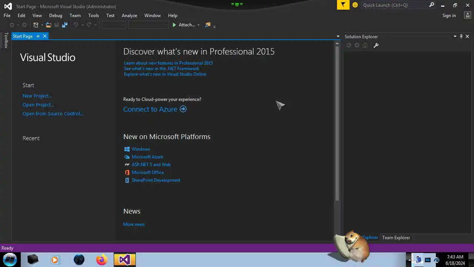Select the Start Page tab

click(23, 36)
